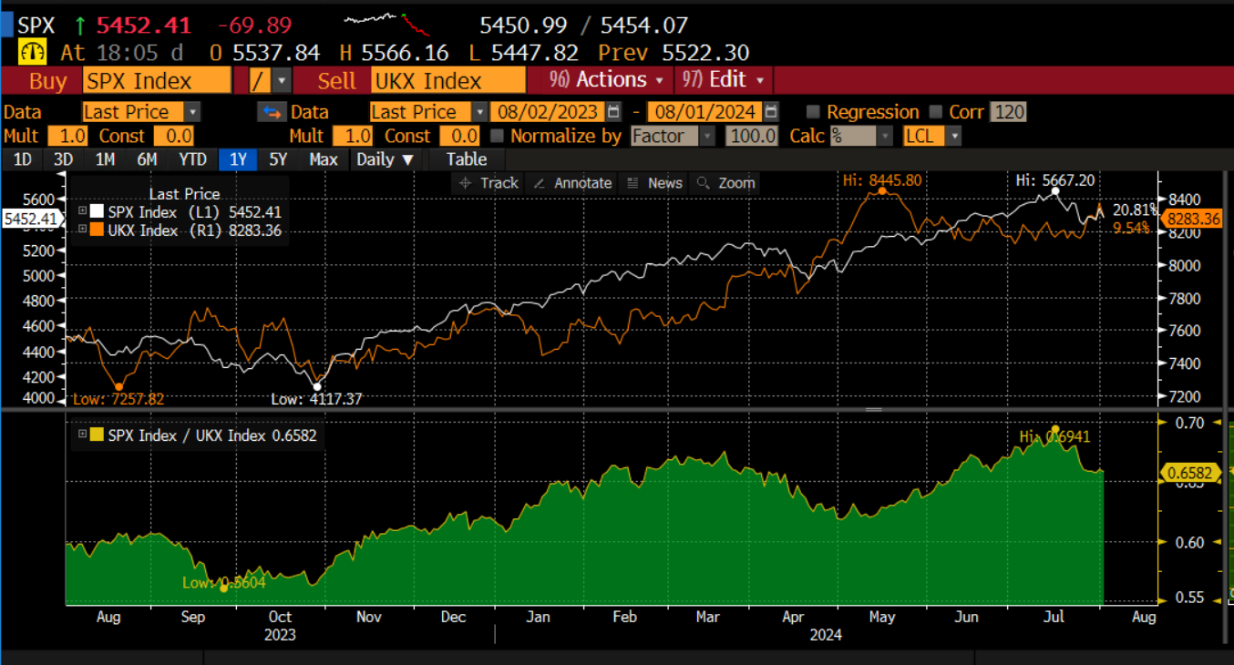The width and height of the screenshot is (1234, 665).
Task: Enable the Regression checkbox
Action: (x=813, y=112)
